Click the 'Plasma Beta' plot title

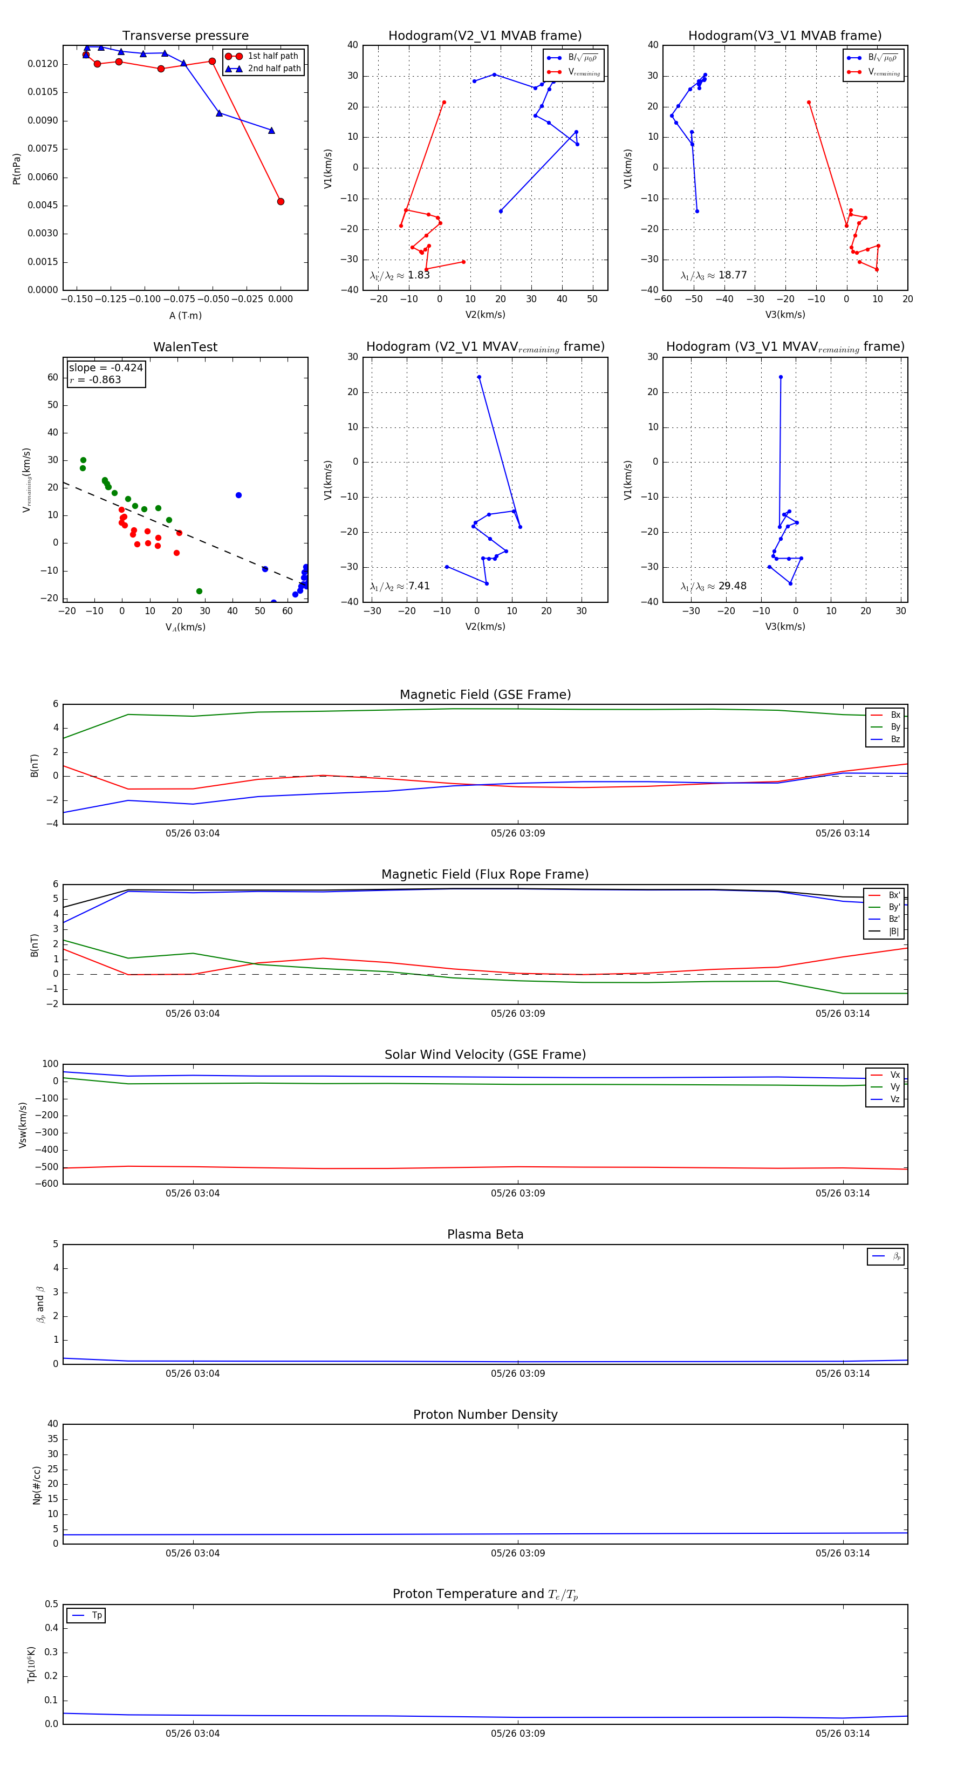(485, 1235)
